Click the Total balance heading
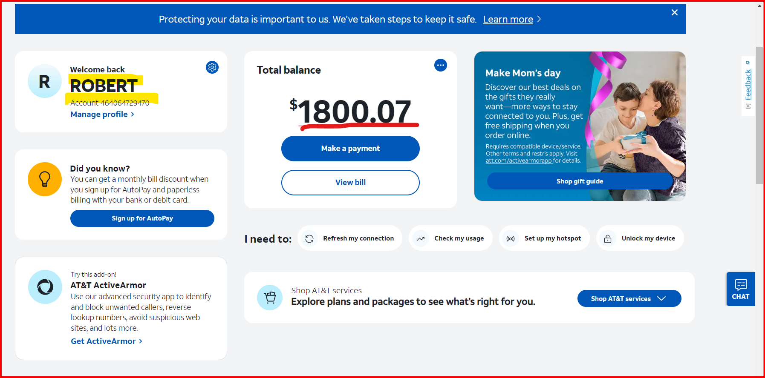The width and height of the screenshot is (765, 378). coord(289,70)
